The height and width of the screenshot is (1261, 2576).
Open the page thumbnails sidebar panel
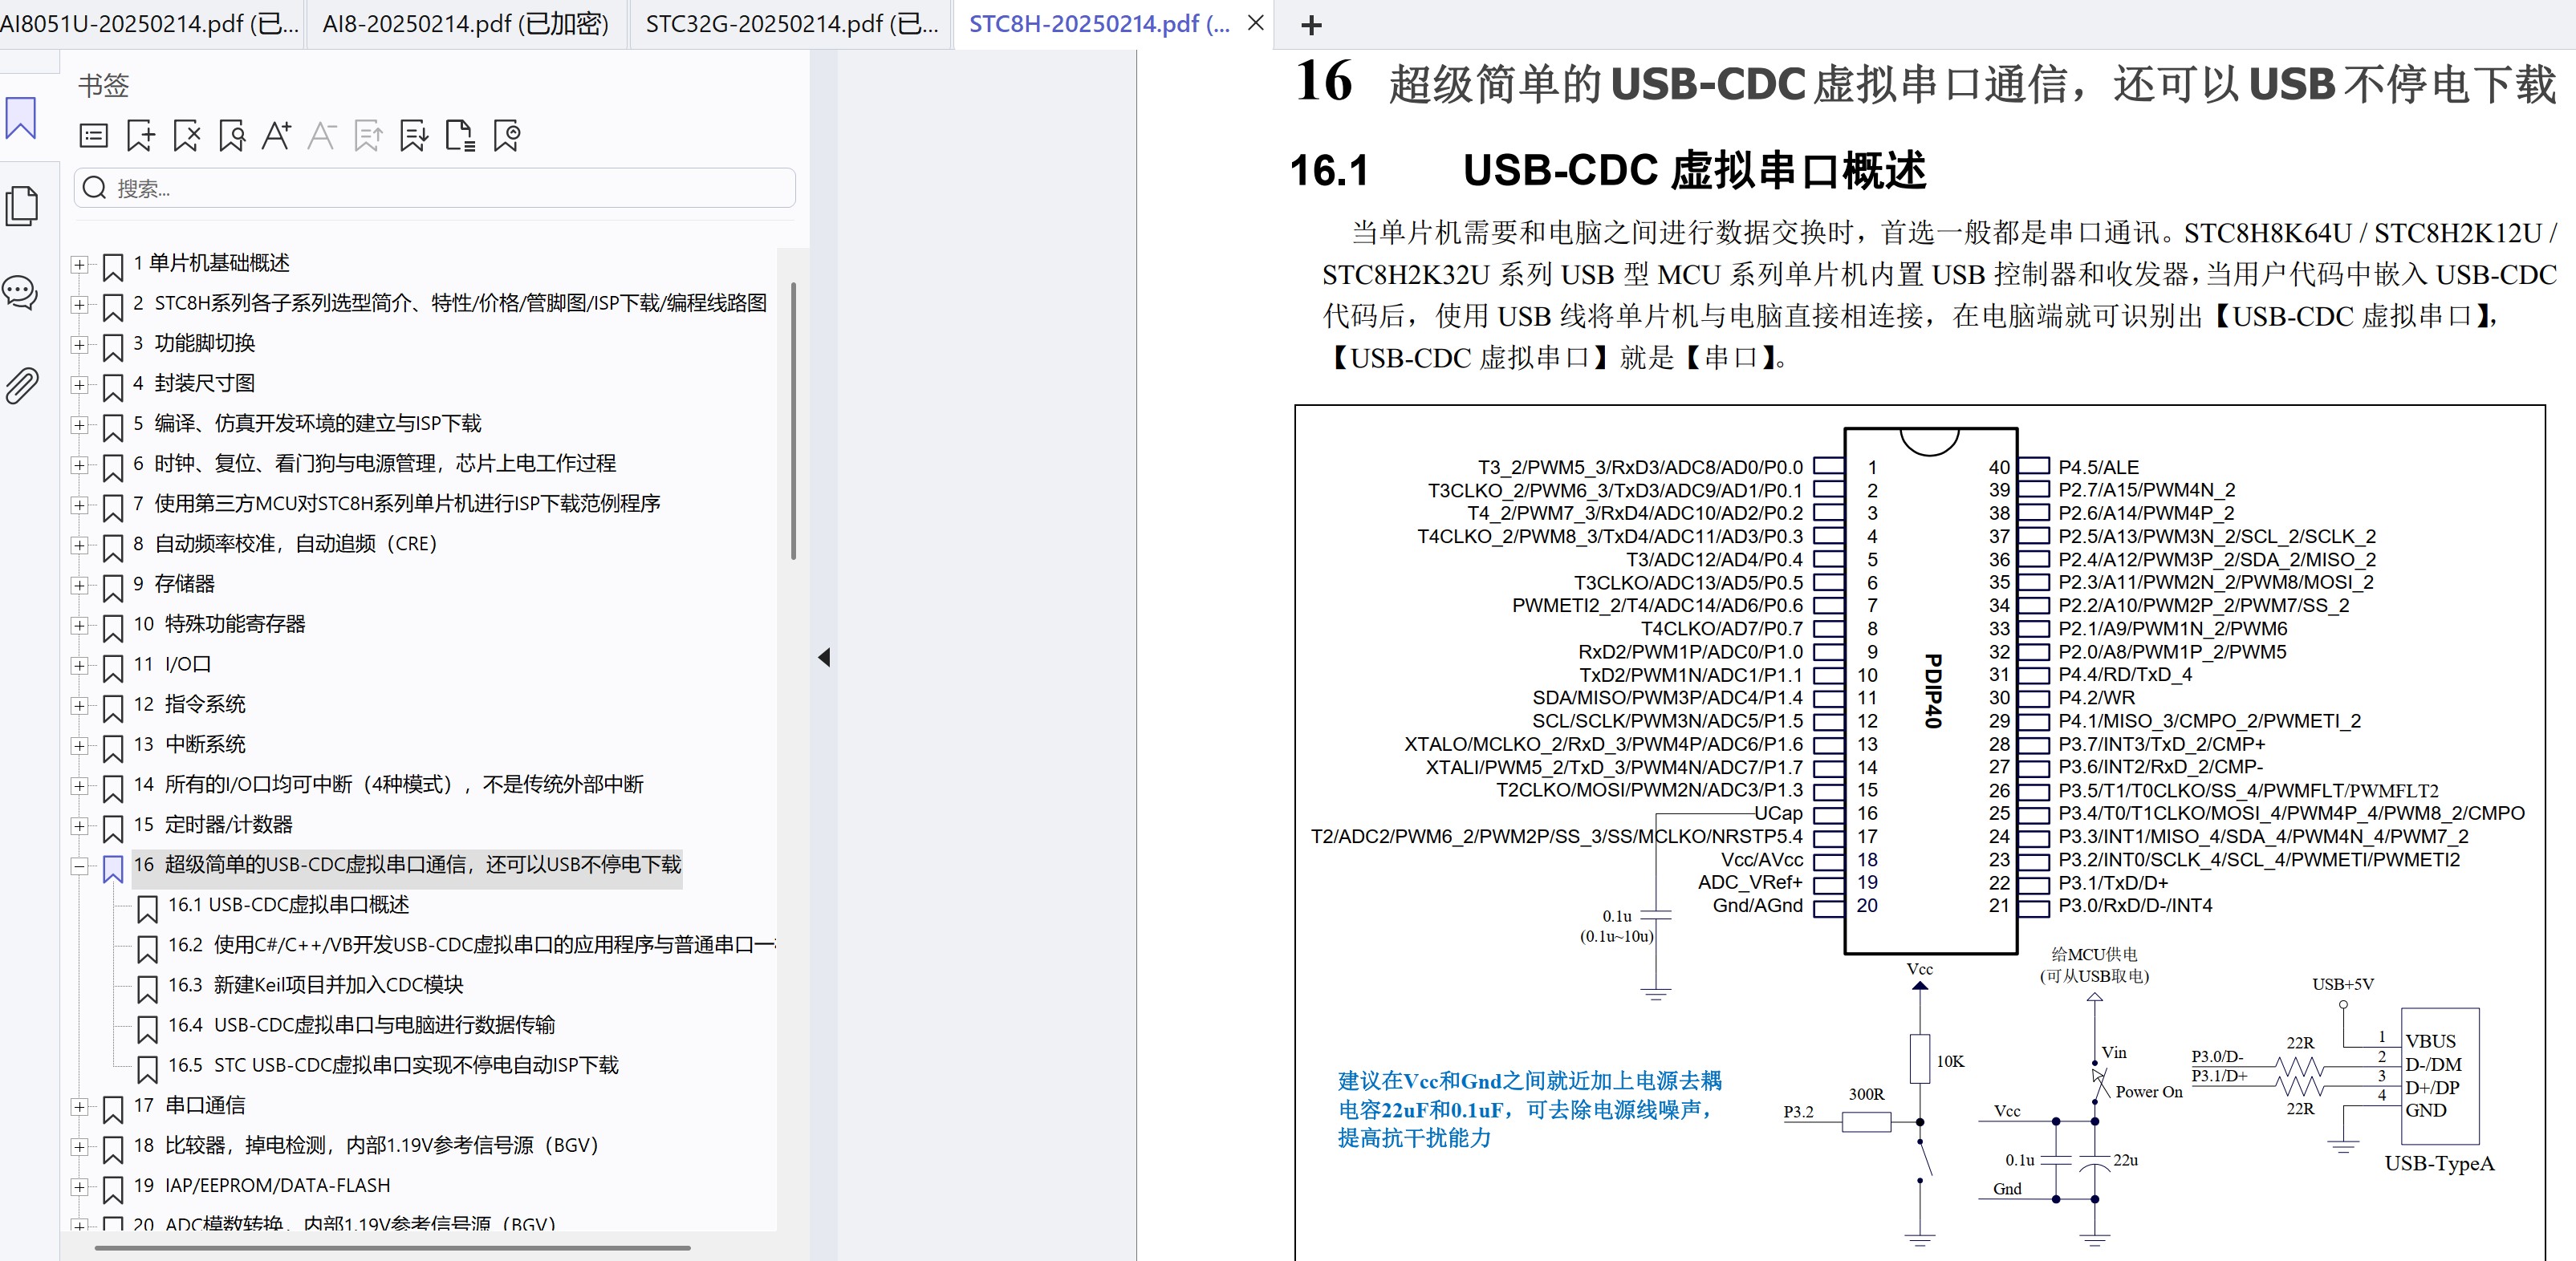pyautogui.click(x=21, y=206)
